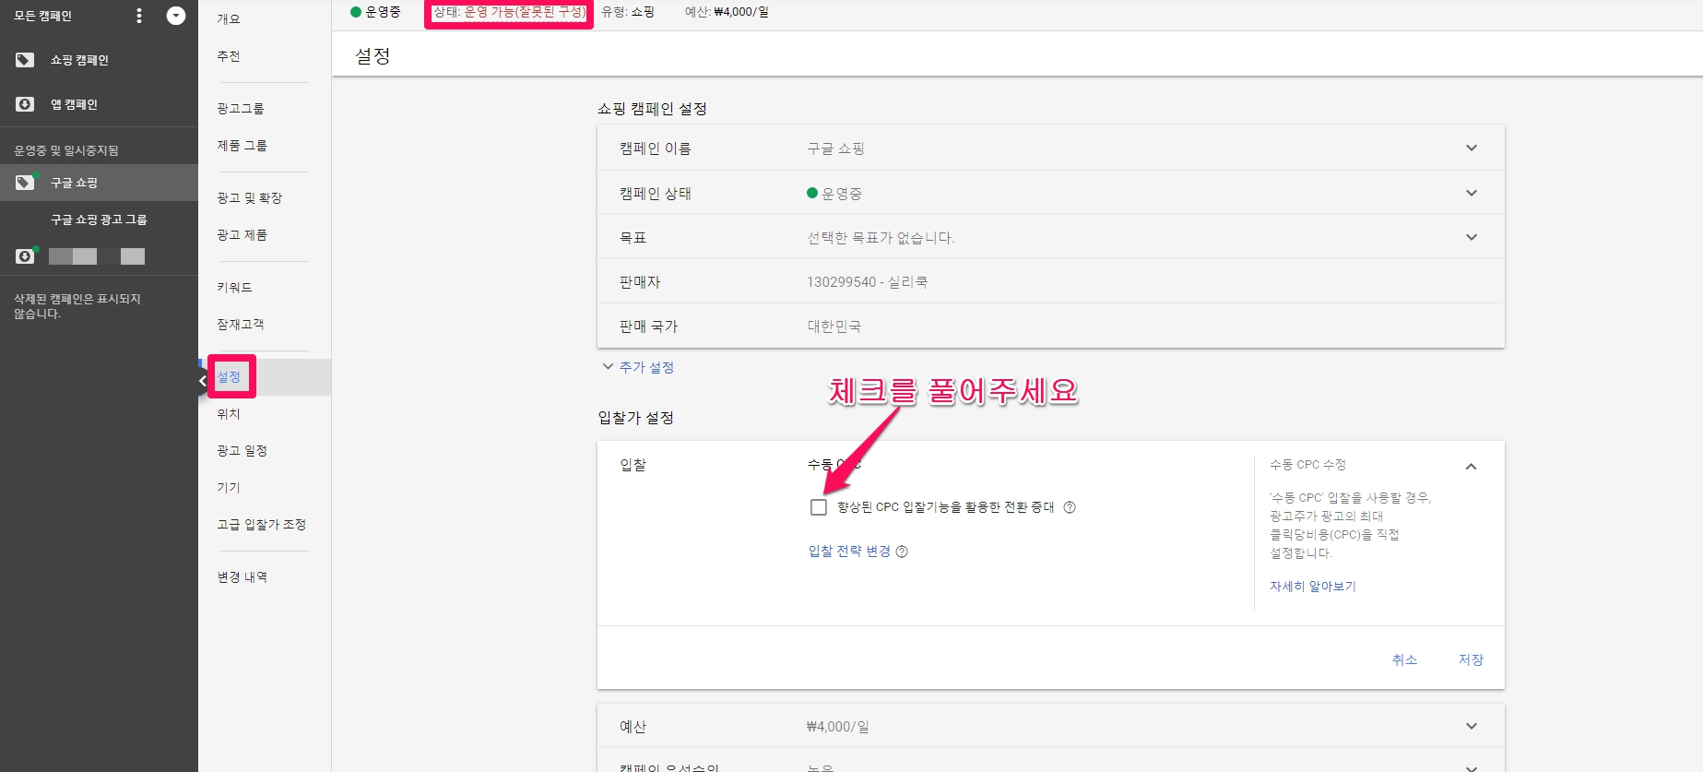Select 구글 쇼핑 광고 그룹 in campaign tree
This screenshot has width=1703, height=772.
(x=99, y=220)
